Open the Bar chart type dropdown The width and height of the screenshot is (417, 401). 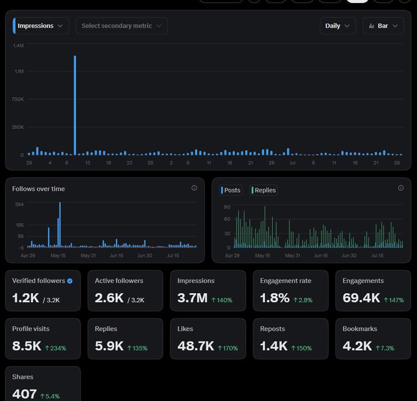[383, 26]
